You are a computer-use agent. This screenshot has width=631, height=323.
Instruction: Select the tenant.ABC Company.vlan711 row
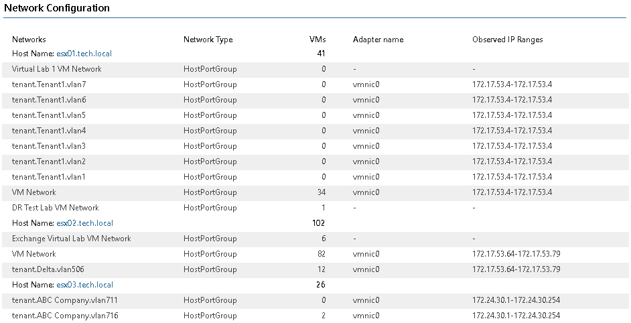(x=315, y=300)
